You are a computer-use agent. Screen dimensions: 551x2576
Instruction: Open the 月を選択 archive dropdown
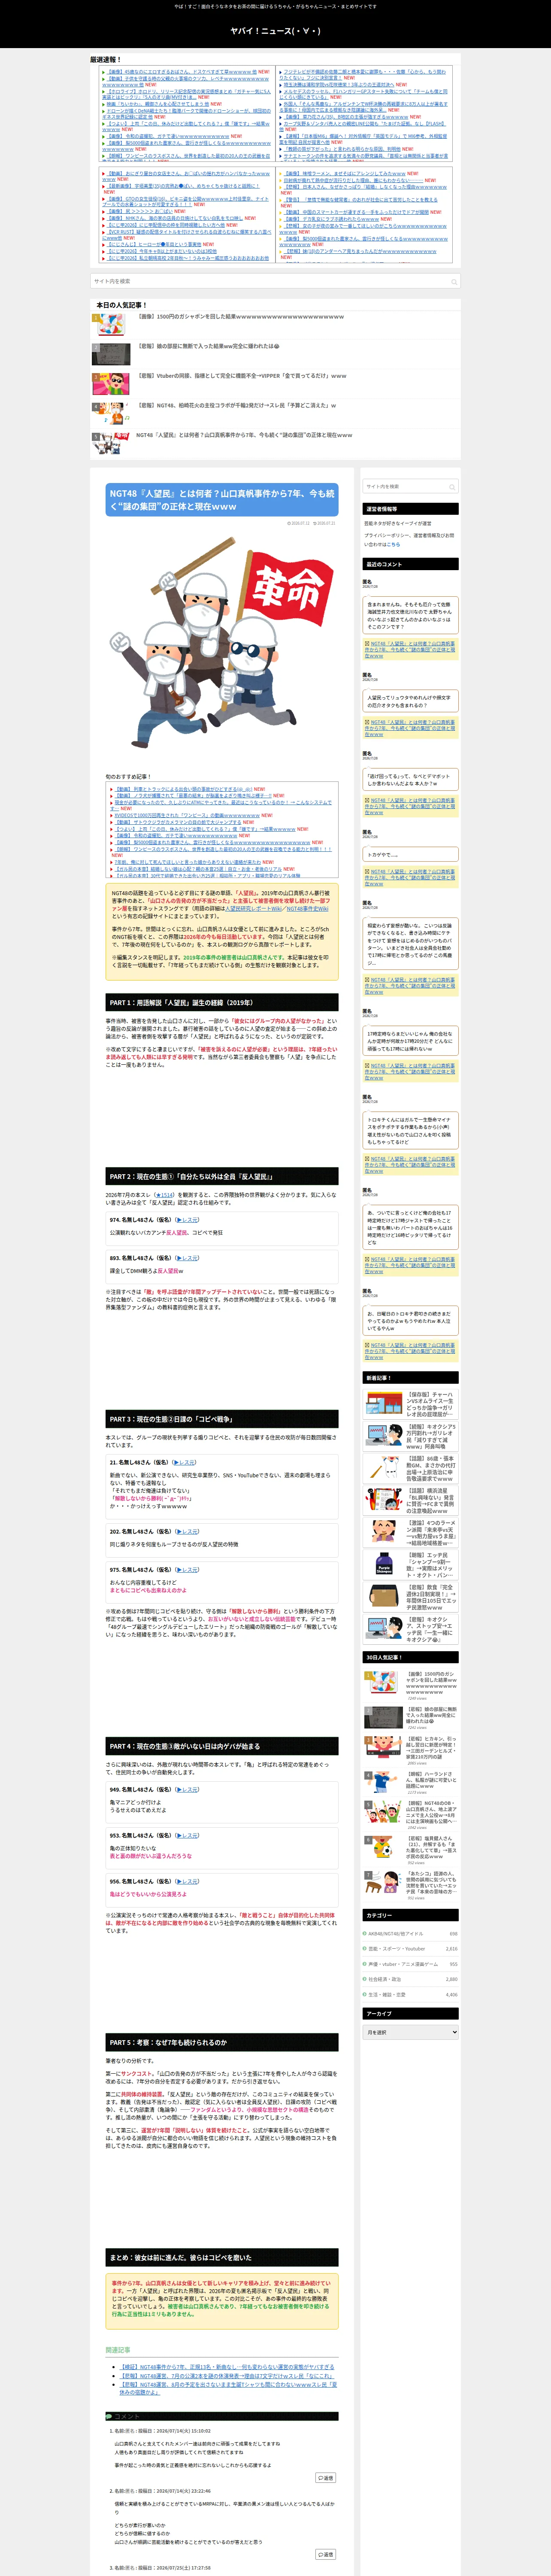411,2033
